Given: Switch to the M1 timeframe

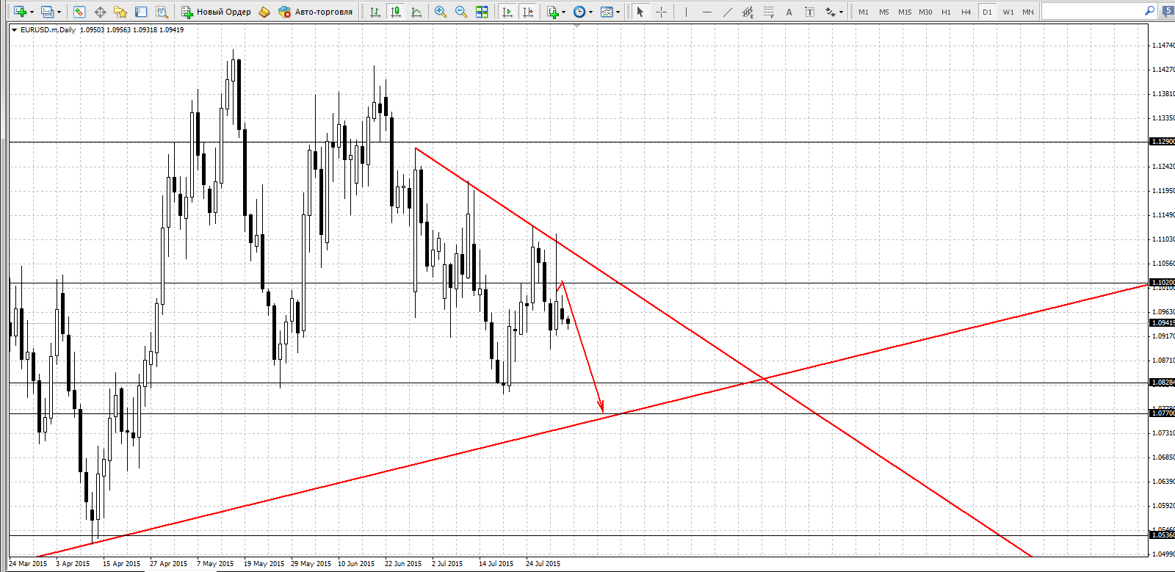Looking at the screenshot, I should (864, 12).
